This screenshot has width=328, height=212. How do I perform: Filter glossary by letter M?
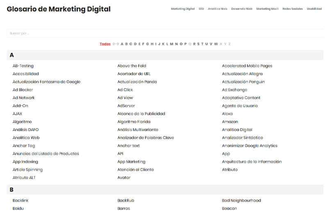171,44
